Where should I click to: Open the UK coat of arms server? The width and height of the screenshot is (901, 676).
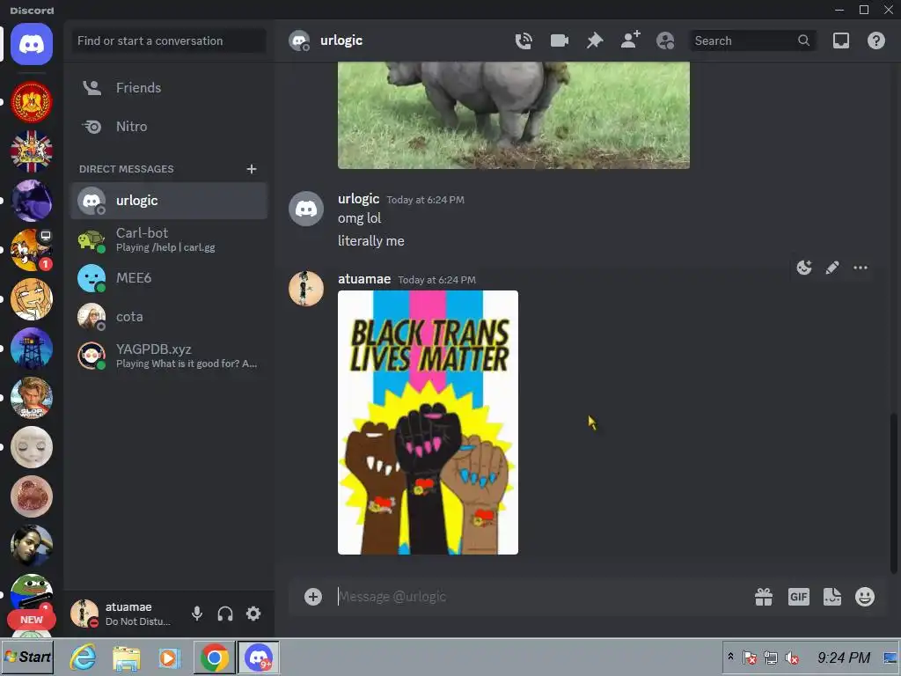pos(32,151)
